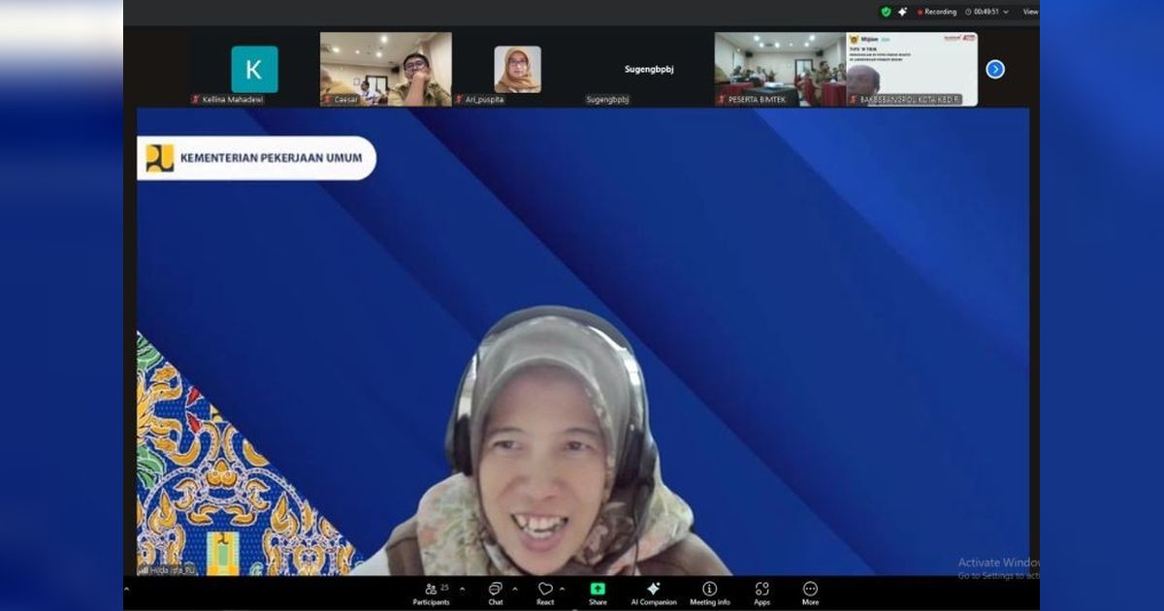Open the Chat panel
Screen dimensions: 1164x611
tap(496, 590)
